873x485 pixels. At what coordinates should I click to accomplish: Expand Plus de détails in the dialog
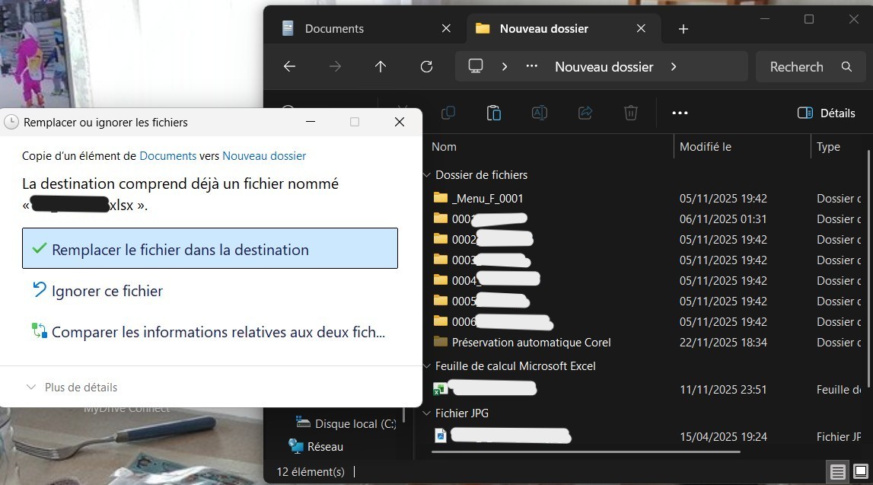pyautogui.click(x=71, y=387)
